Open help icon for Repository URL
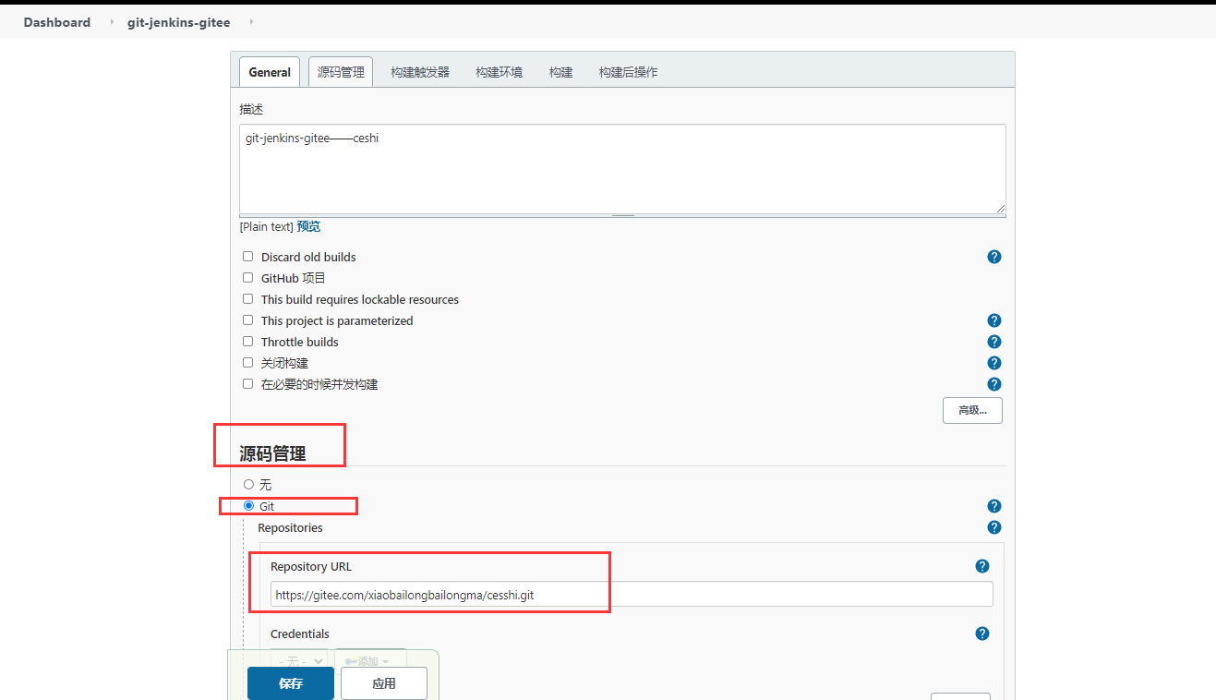The image size is (1216, 700). click(982, 566)
